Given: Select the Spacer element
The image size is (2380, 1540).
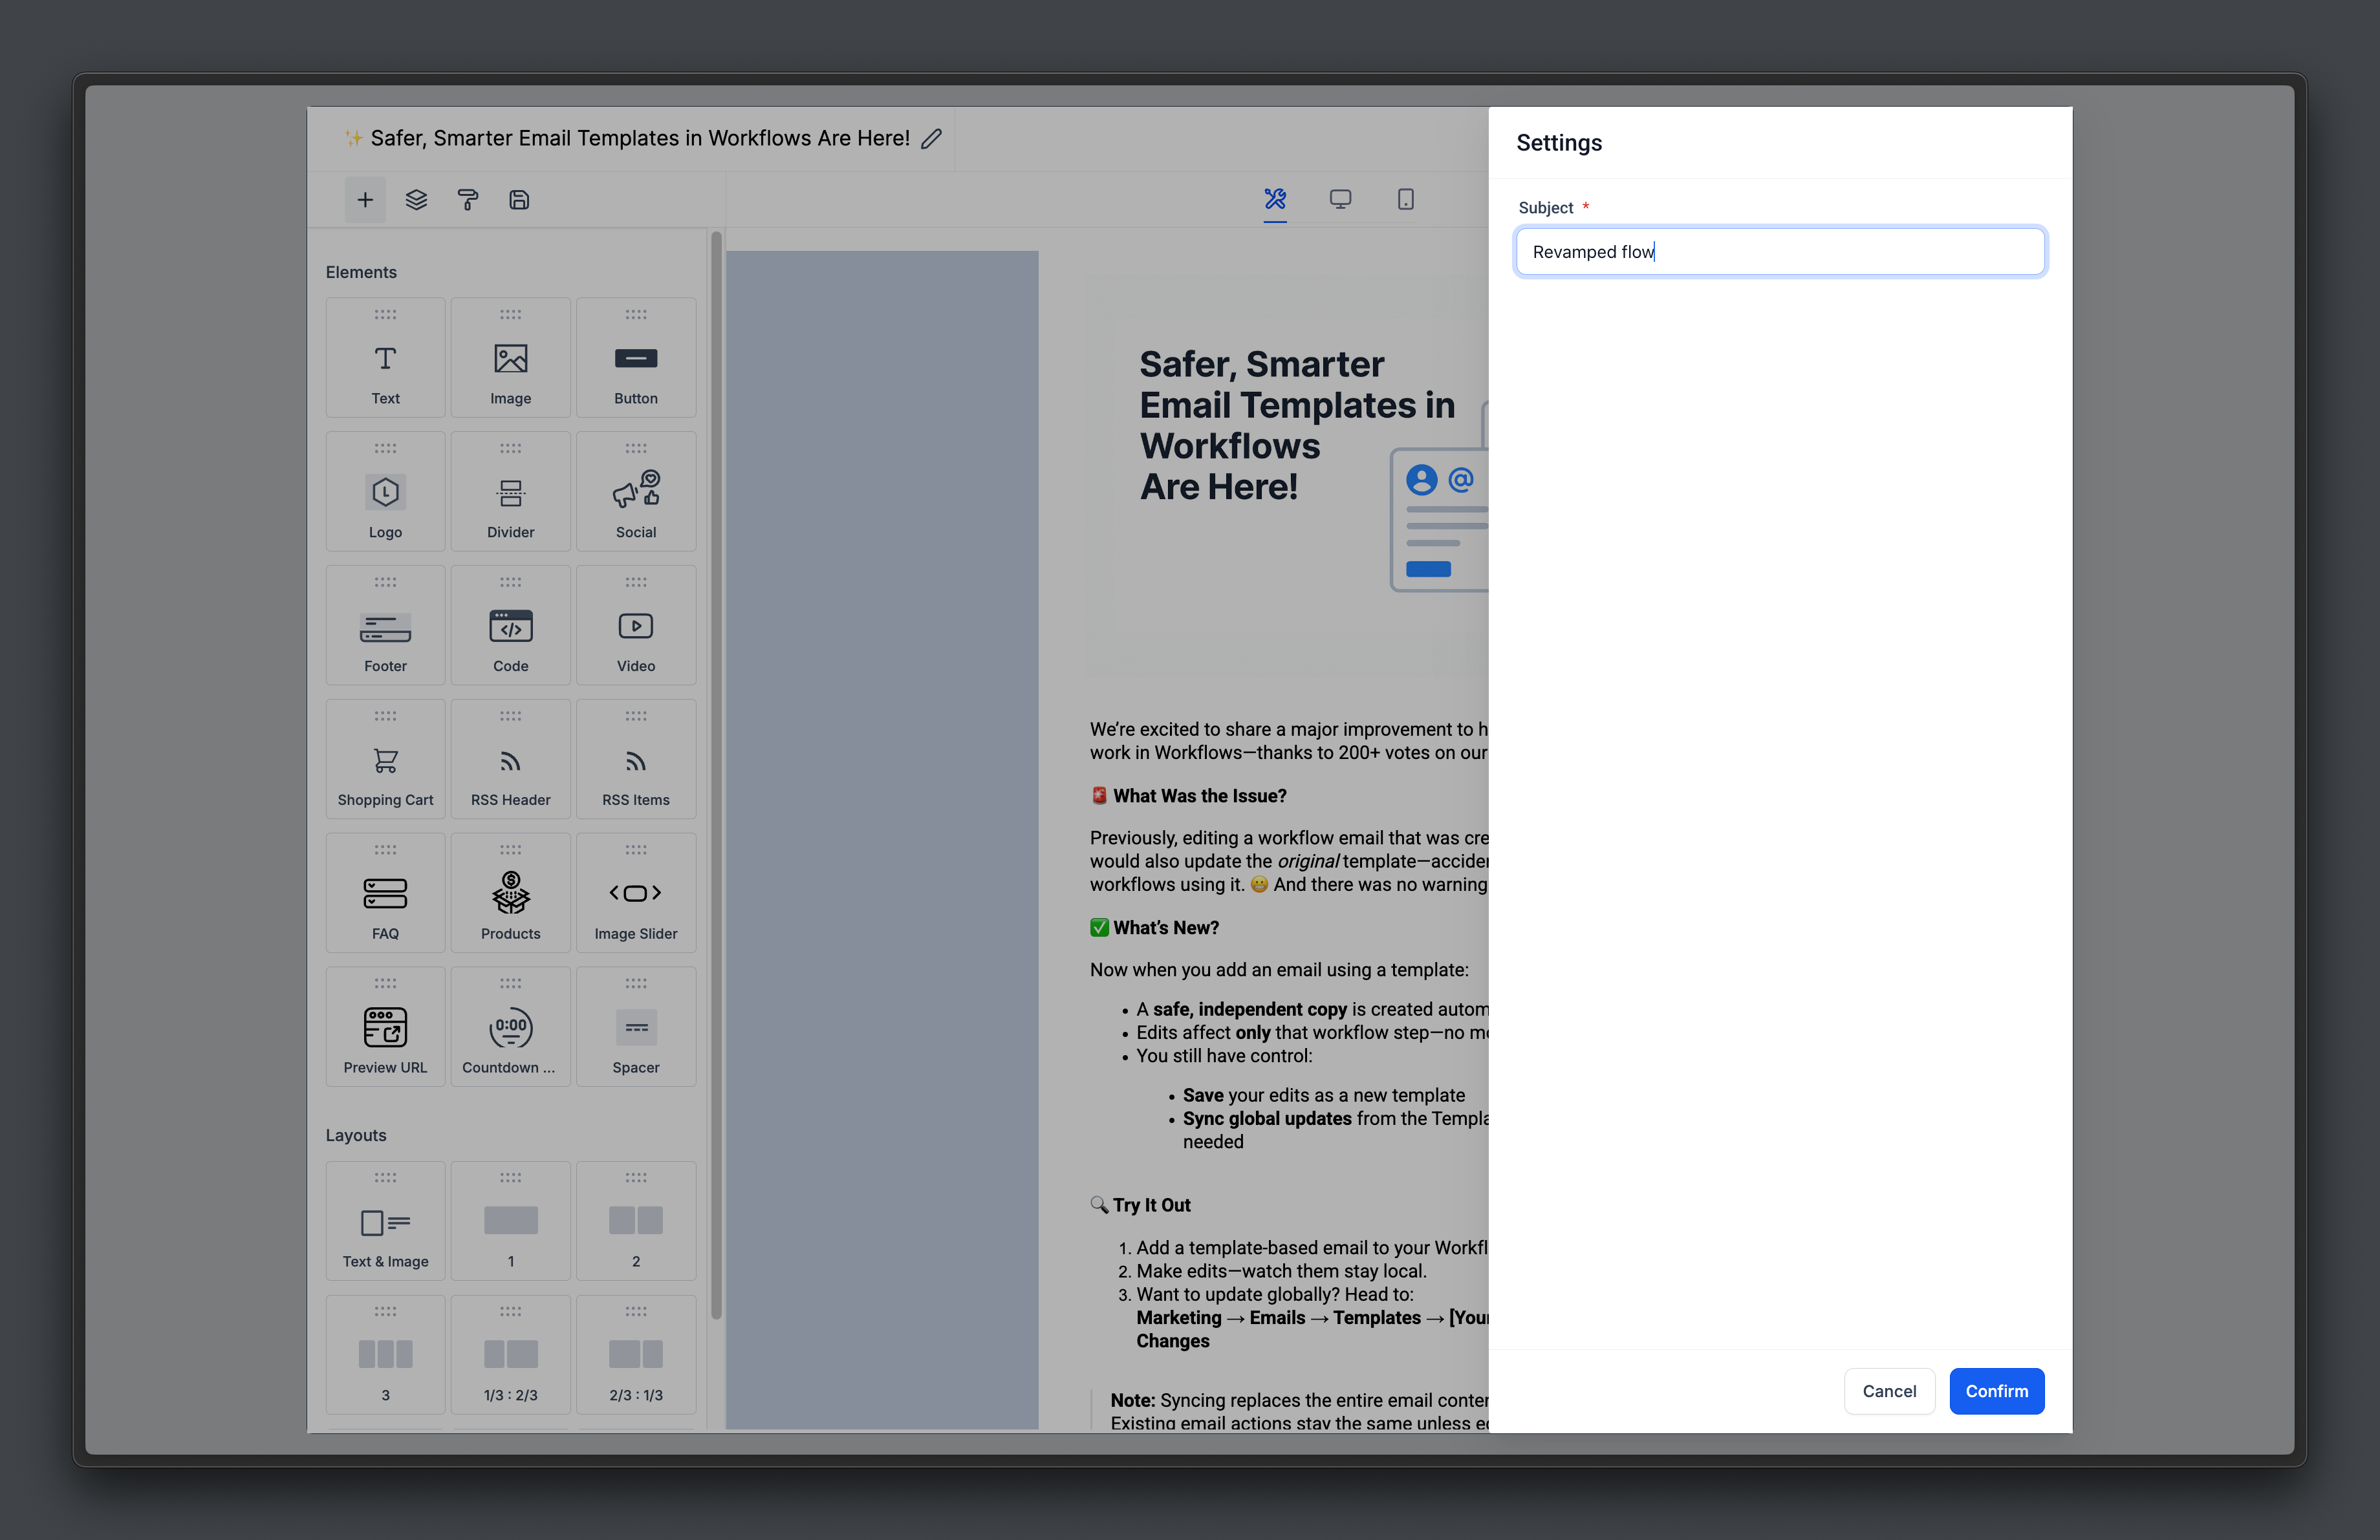Looking at the screenshot, I should coord(636,1027).
